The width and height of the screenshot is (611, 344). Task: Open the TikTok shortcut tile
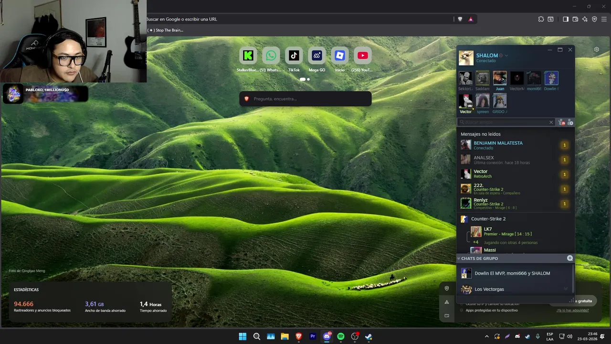tap(294, 55)
